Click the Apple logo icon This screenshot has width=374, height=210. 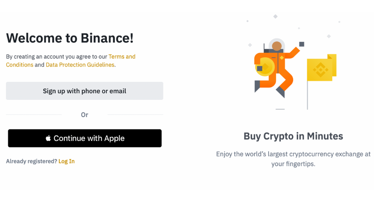tap(48, 138)
